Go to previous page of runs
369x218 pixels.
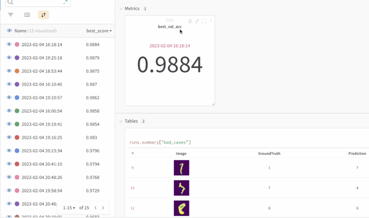(x=96, y=208)
